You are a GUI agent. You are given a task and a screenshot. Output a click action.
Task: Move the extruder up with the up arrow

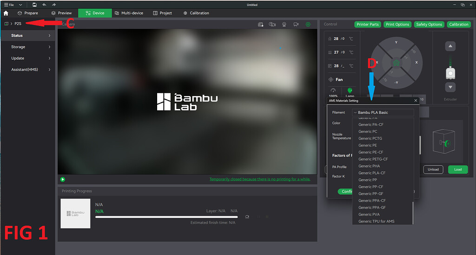point(450,46)
